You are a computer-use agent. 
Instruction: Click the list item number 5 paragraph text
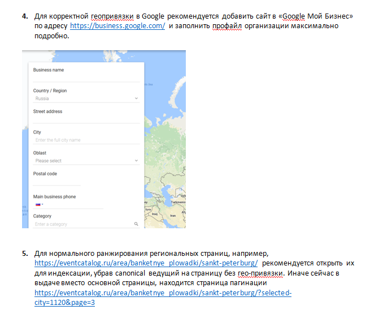[x=192, y=273]
